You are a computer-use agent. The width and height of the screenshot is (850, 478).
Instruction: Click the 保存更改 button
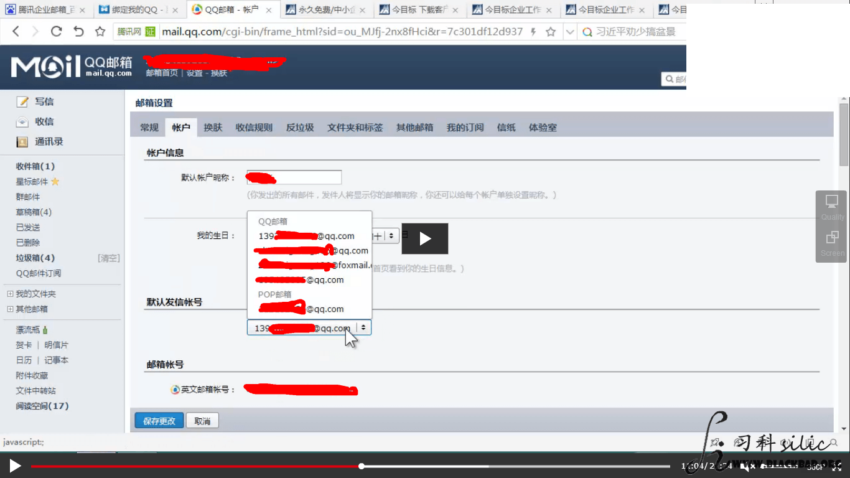(x=159, y=421)
